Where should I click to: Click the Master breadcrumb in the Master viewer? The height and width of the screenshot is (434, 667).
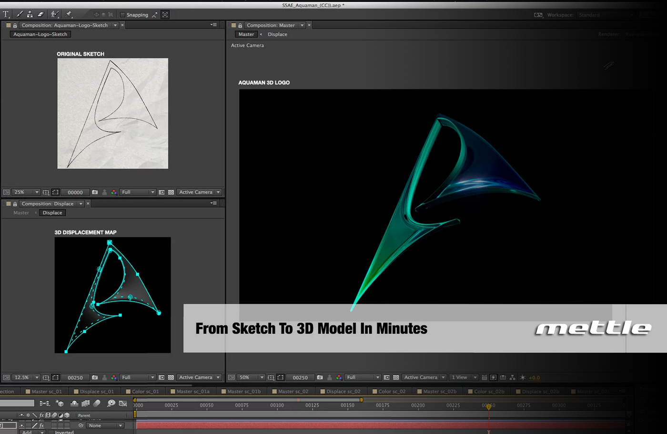pyautogui.click(x=246, y=34)
